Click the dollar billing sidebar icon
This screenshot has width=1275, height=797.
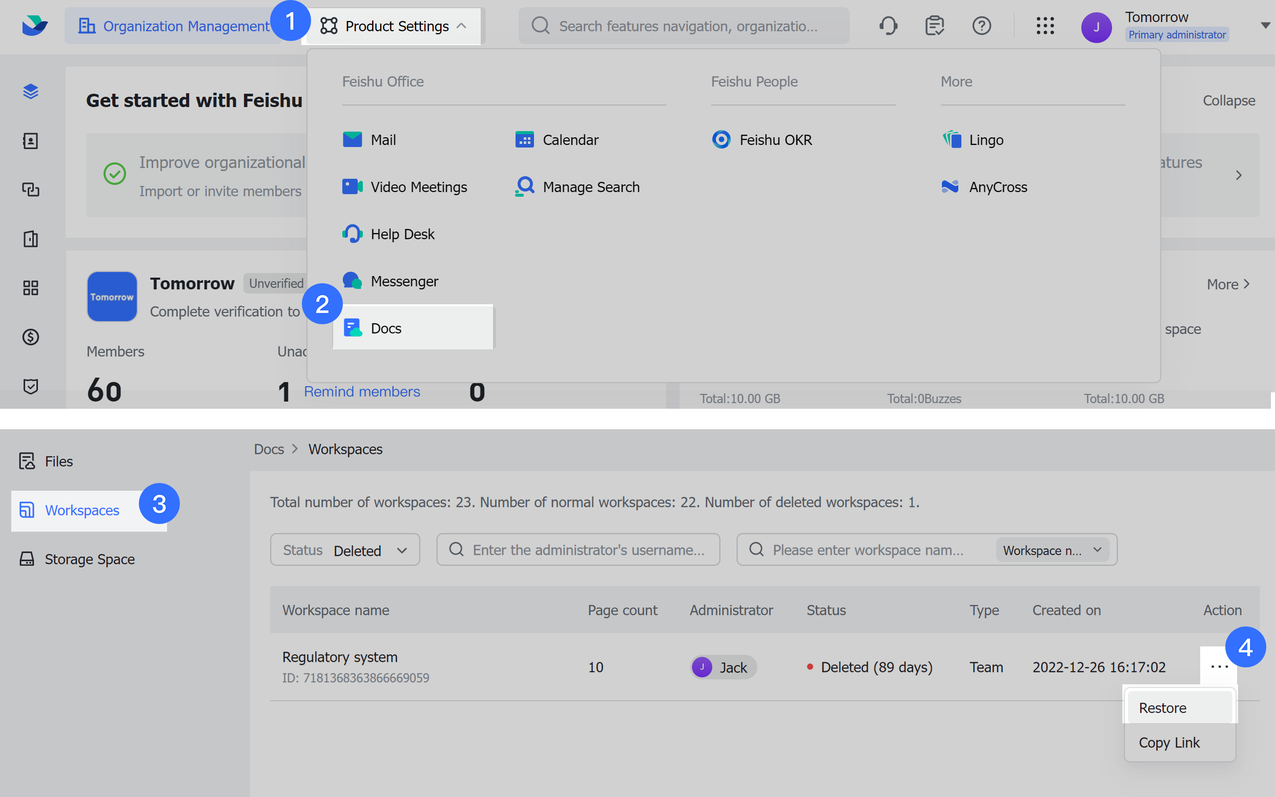tap(31, 337)
